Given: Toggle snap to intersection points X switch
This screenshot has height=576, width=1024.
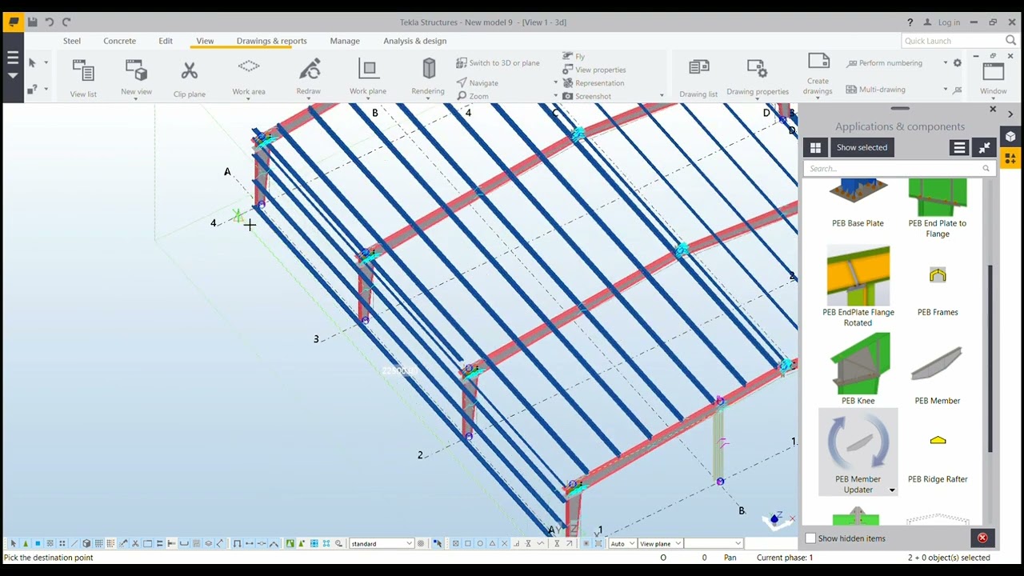Looking at the screenshot, I should pyautogui.click(x=505, y=544).
